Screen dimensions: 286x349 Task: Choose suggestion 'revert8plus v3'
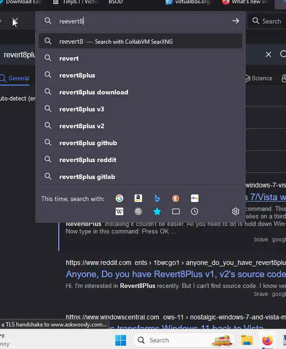(x=141, y=109)
